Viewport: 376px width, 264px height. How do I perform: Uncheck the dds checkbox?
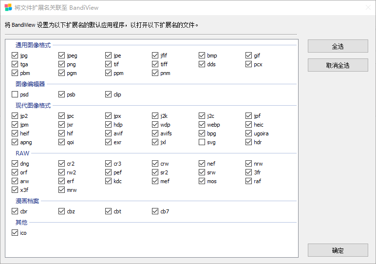click(202, 64)
